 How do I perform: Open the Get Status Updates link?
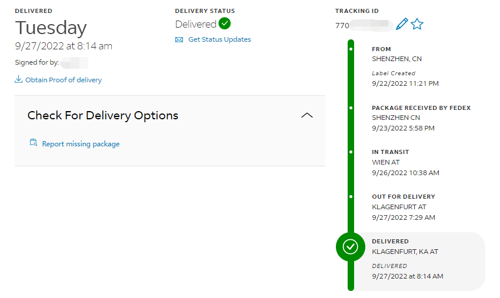click(219, 39)
